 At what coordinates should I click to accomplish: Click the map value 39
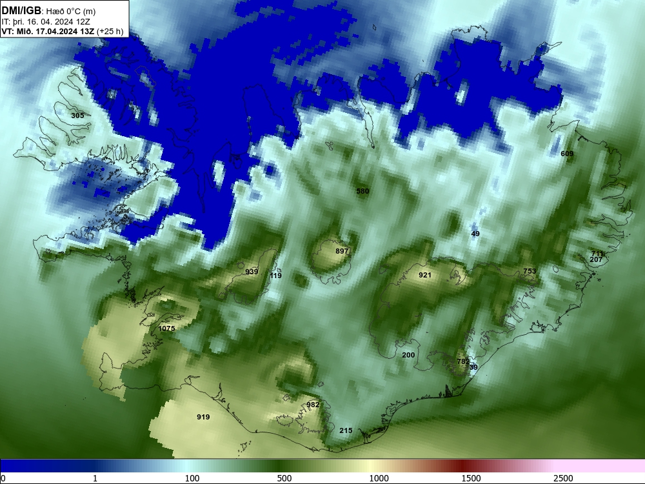(x=473, y=367)
